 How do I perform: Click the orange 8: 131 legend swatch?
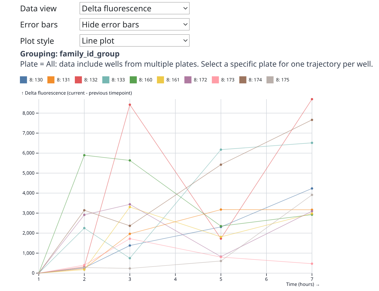[x=51, y=80]
